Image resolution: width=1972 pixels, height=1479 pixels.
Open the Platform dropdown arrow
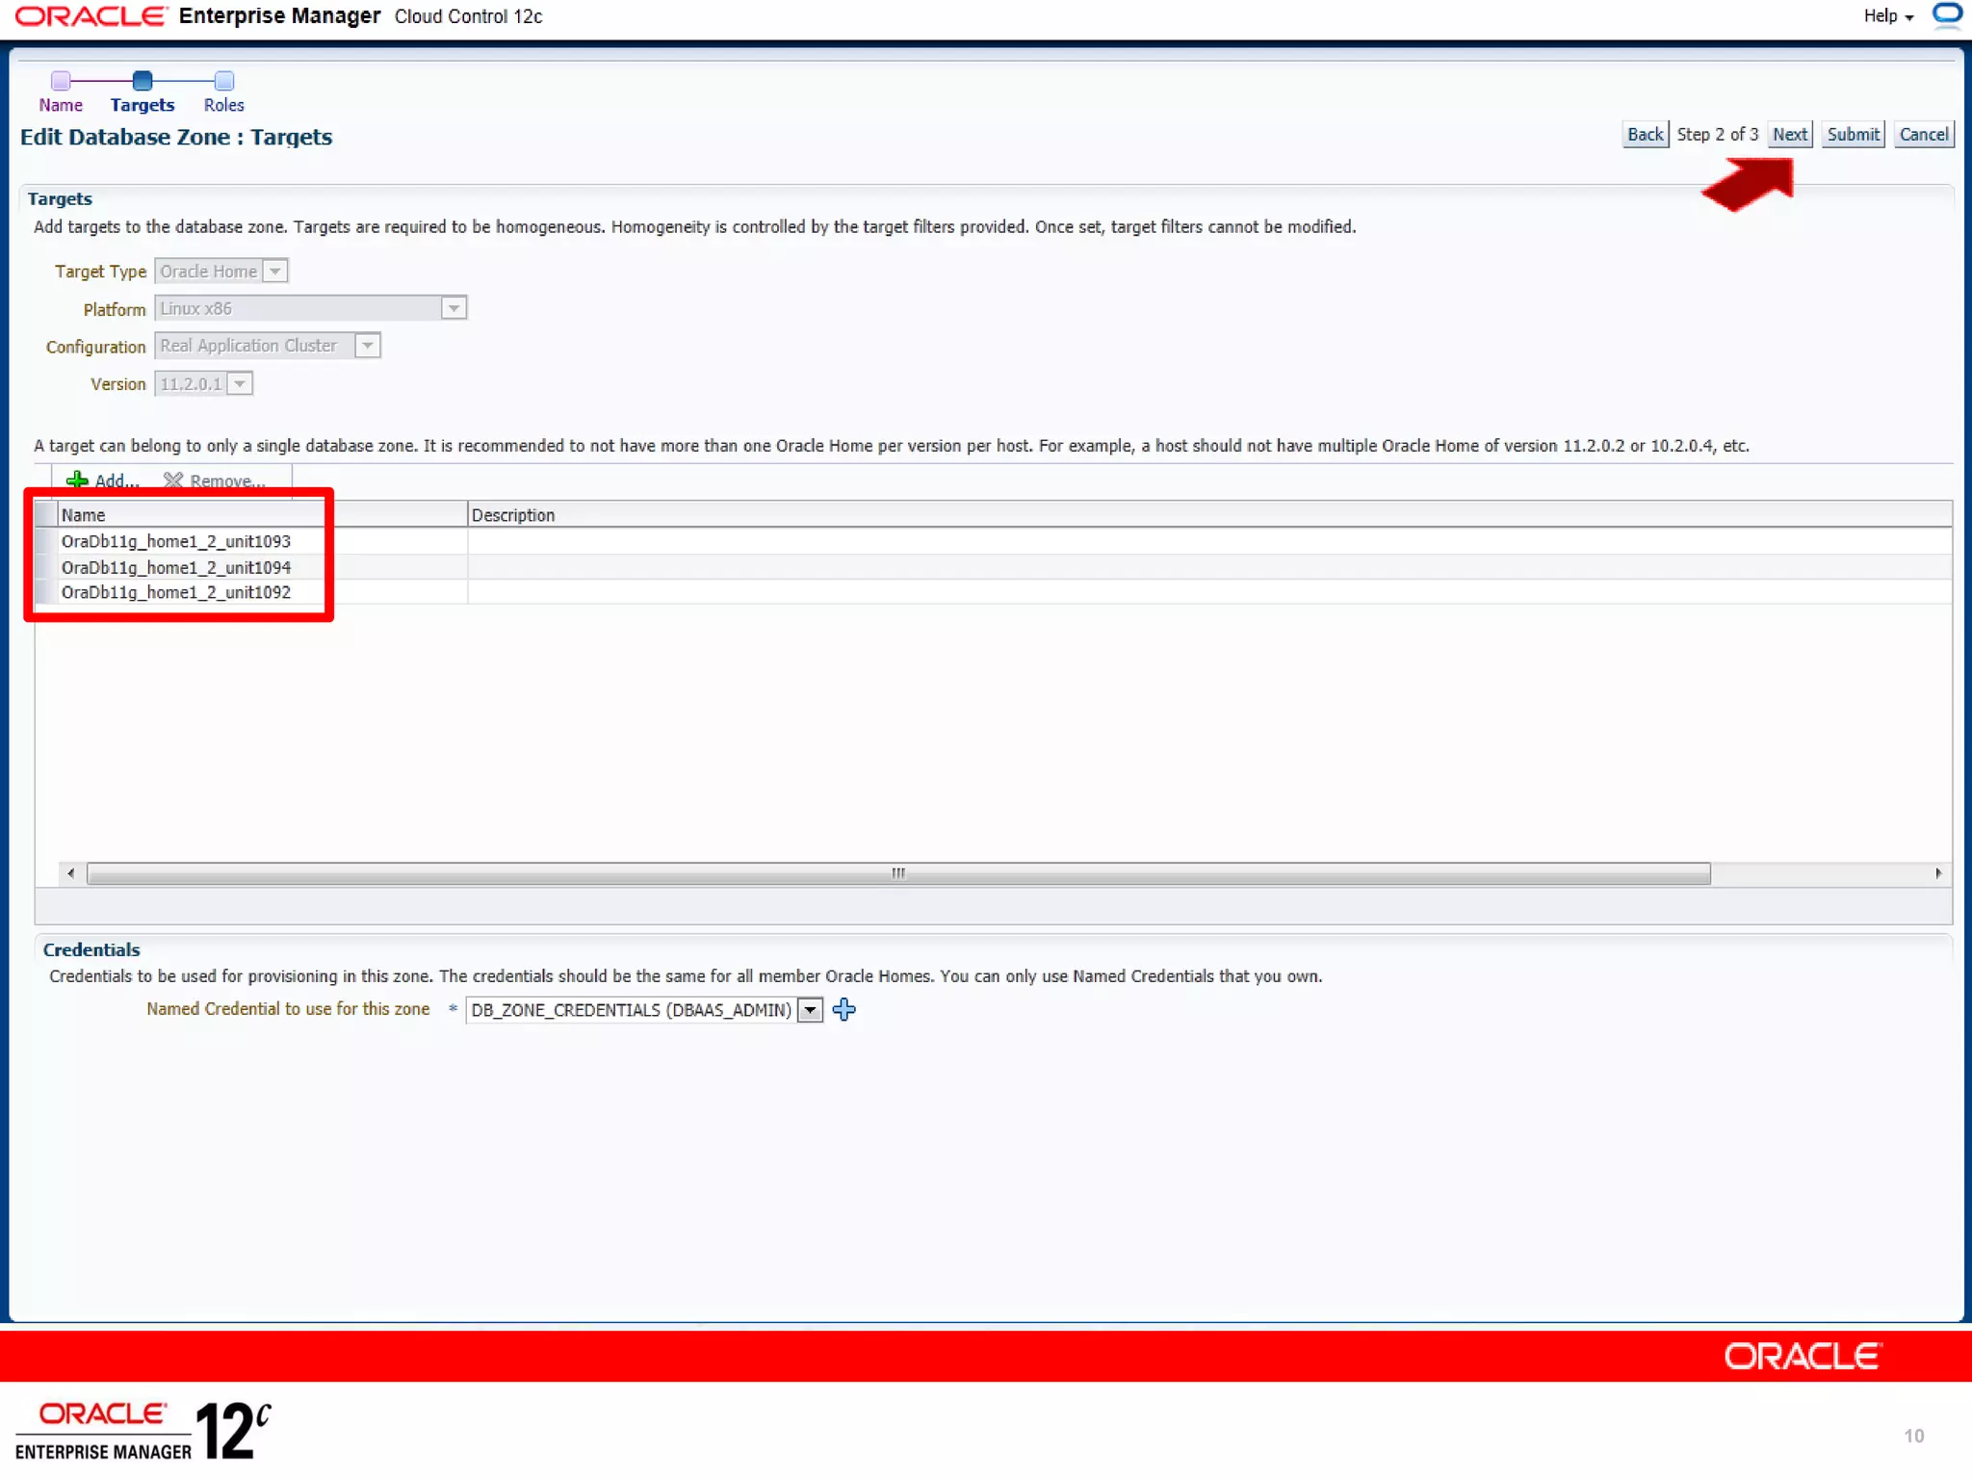[454, 308]
